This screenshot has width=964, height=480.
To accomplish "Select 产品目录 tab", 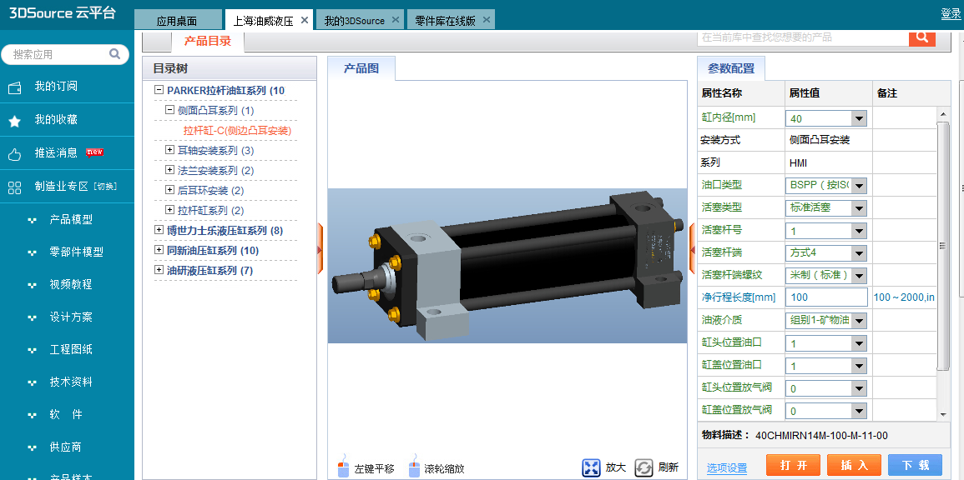I will [208, 42].
